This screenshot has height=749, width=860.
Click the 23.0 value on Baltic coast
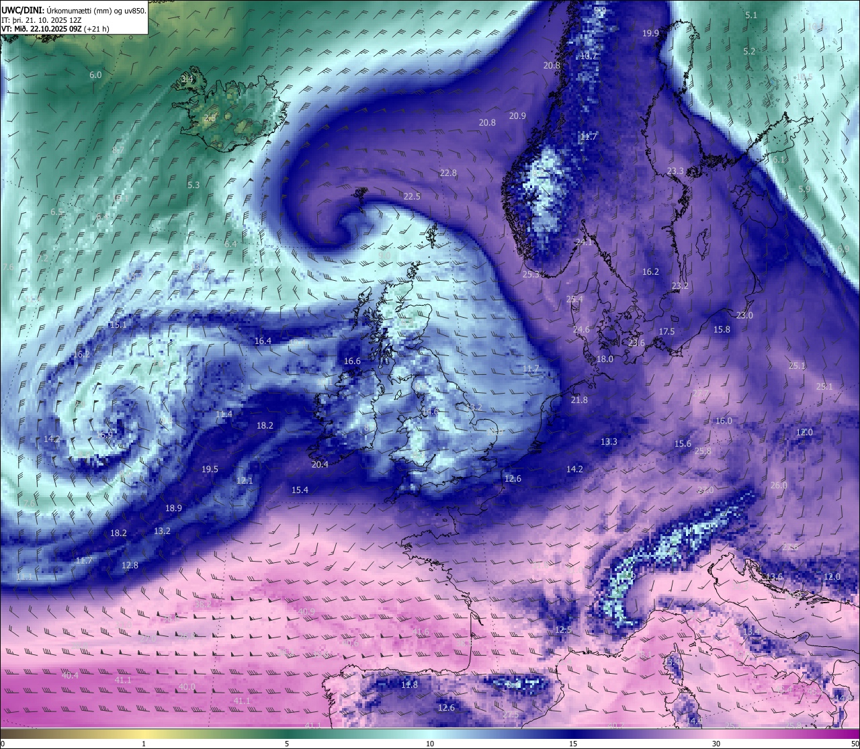744,316
